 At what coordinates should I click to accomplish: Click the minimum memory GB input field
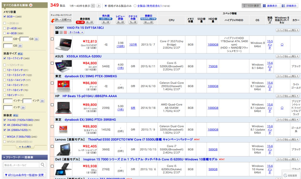[8, 39]
